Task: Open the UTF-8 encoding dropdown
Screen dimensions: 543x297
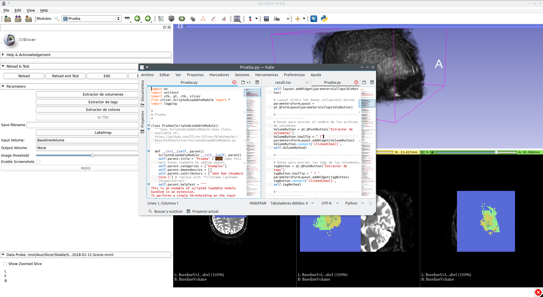Action: click(x=330, y=203)
